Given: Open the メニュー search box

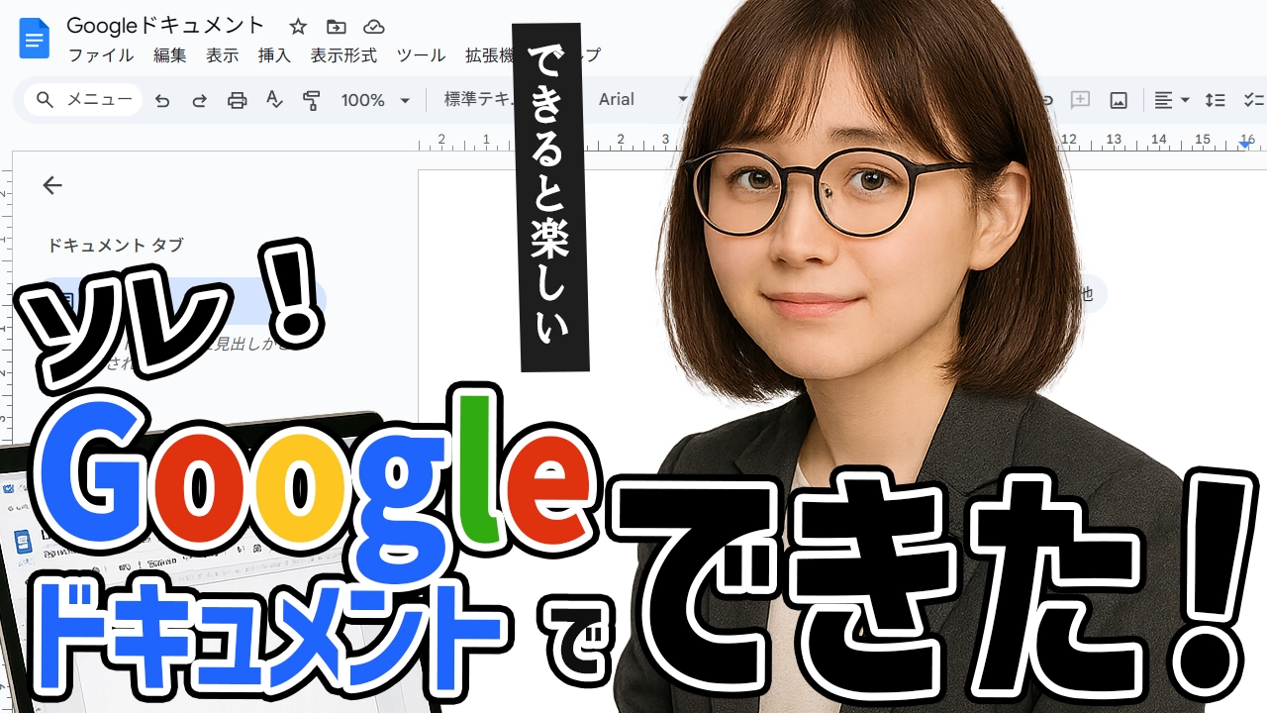Looking at the screenshot, I should 82,99.
